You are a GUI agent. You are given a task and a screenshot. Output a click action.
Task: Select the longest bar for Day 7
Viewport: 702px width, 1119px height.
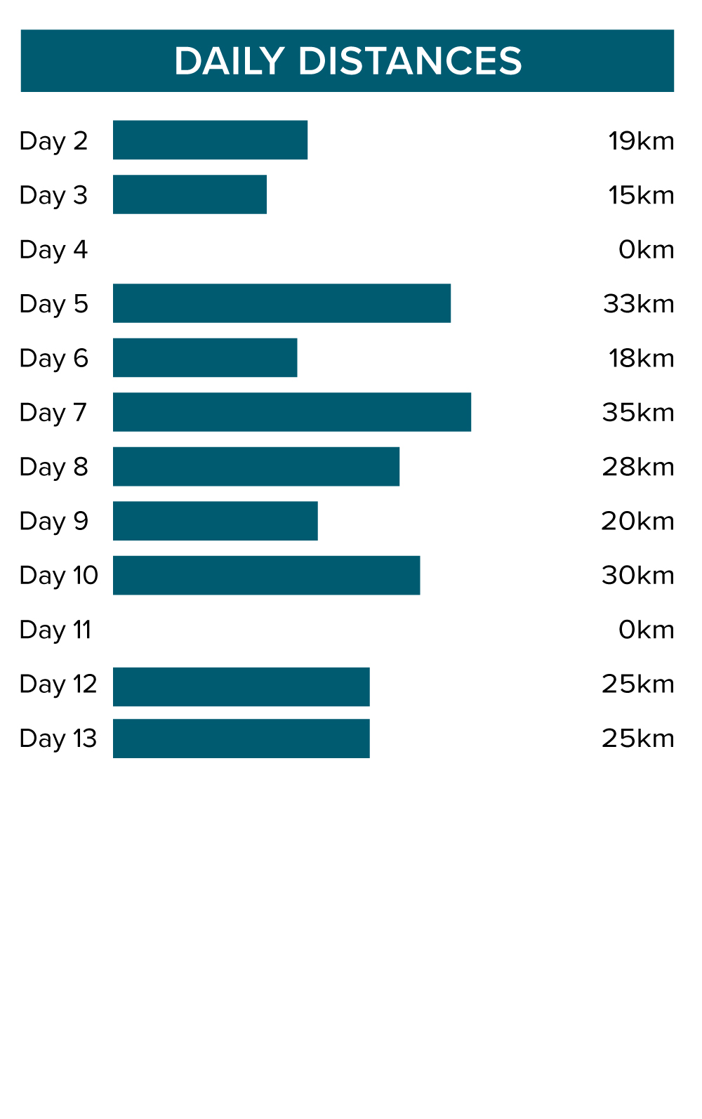pyautogui.click(x=292, y=412)
